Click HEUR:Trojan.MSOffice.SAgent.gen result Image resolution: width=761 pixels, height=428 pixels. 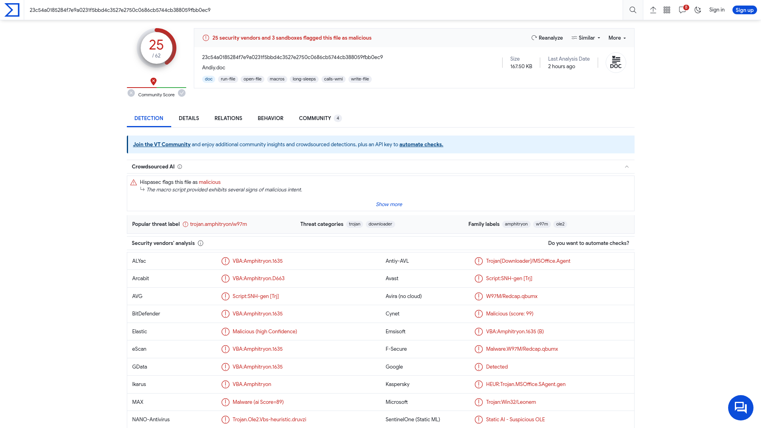pyautogui.click(x=526, y=384)
